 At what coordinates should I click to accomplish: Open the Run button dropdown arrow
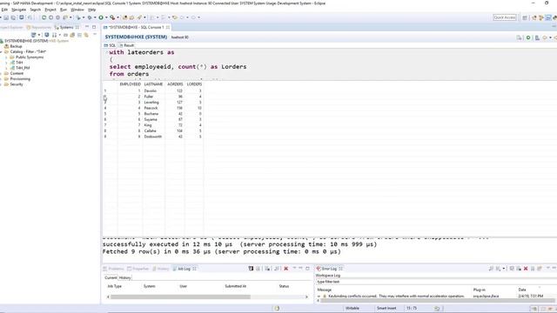tap(106, 17)
